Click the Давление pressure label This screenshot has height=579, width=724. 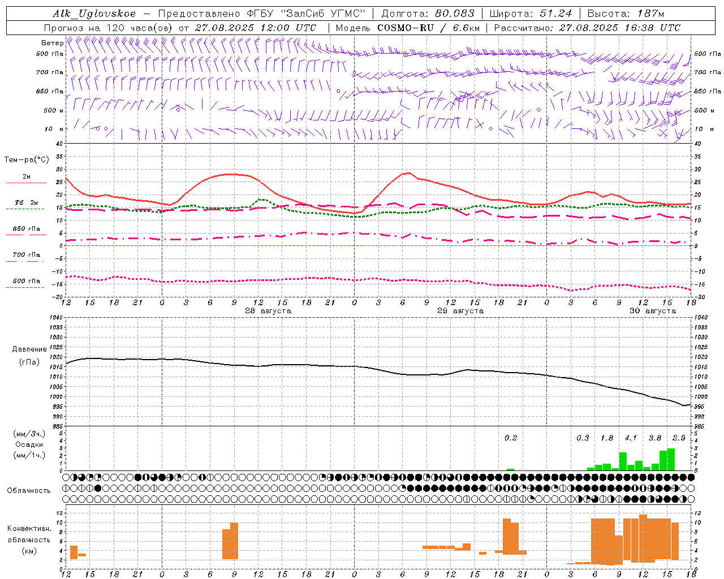[29, 349]
